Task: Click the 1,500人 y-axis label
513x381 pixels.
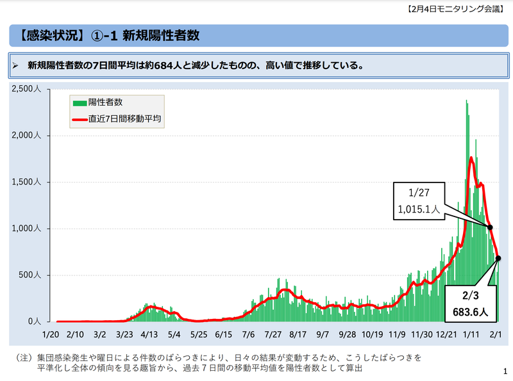Action: pyautogui.click(x=27, y=182)
